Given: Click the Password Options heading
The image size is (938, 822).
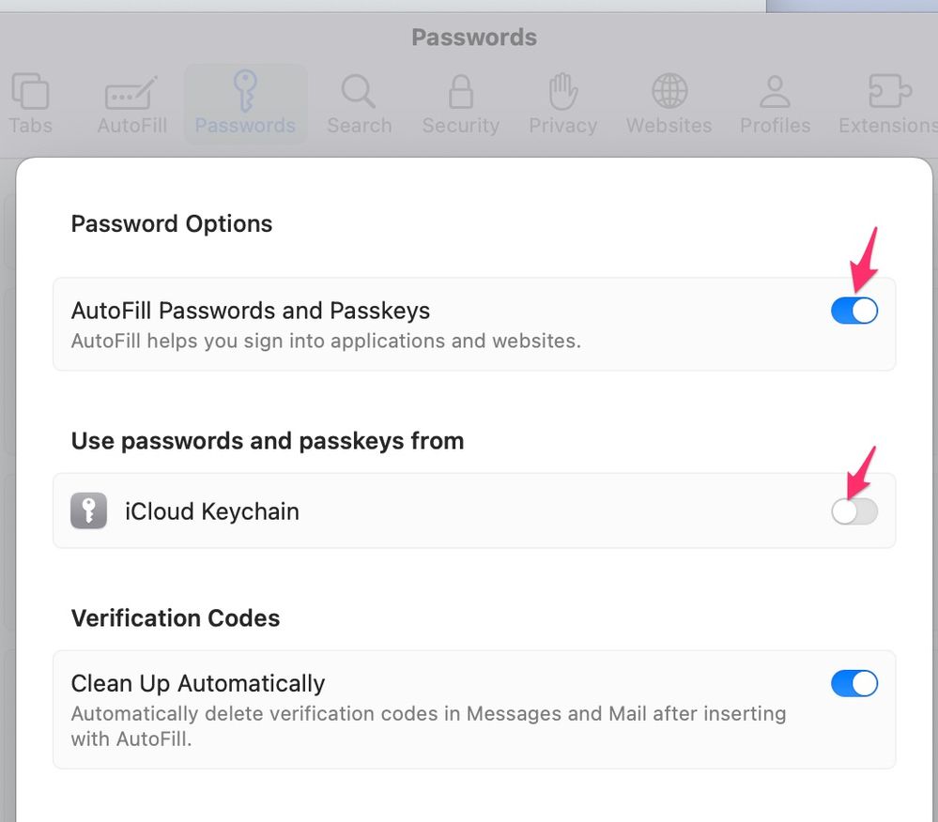Looking at the screenshot, I should click(x=172, y=224).
